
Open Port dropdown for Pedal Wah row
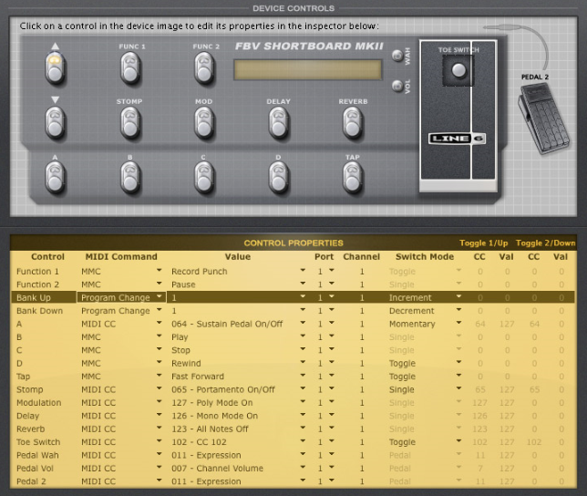pyautogui.click(x=331, y=454)
